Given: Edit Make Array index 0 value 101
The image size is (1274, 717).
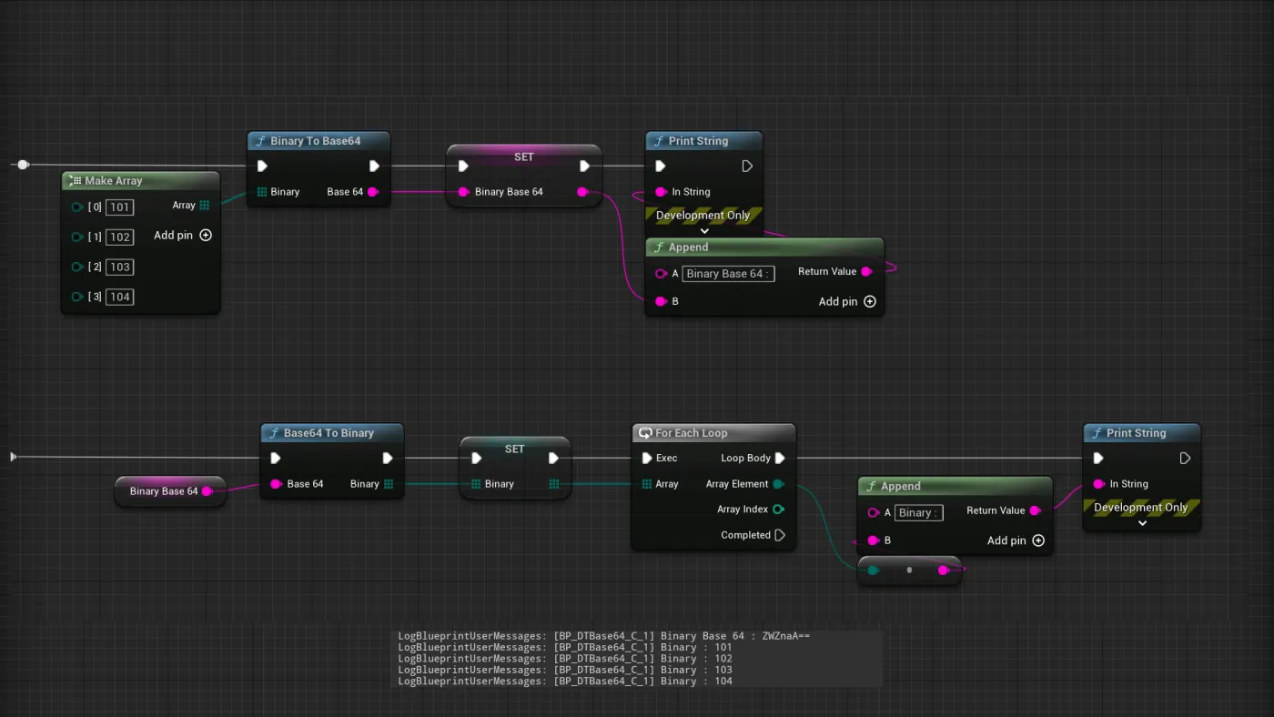Looking at the screenshot, I should tap(119, 207).
